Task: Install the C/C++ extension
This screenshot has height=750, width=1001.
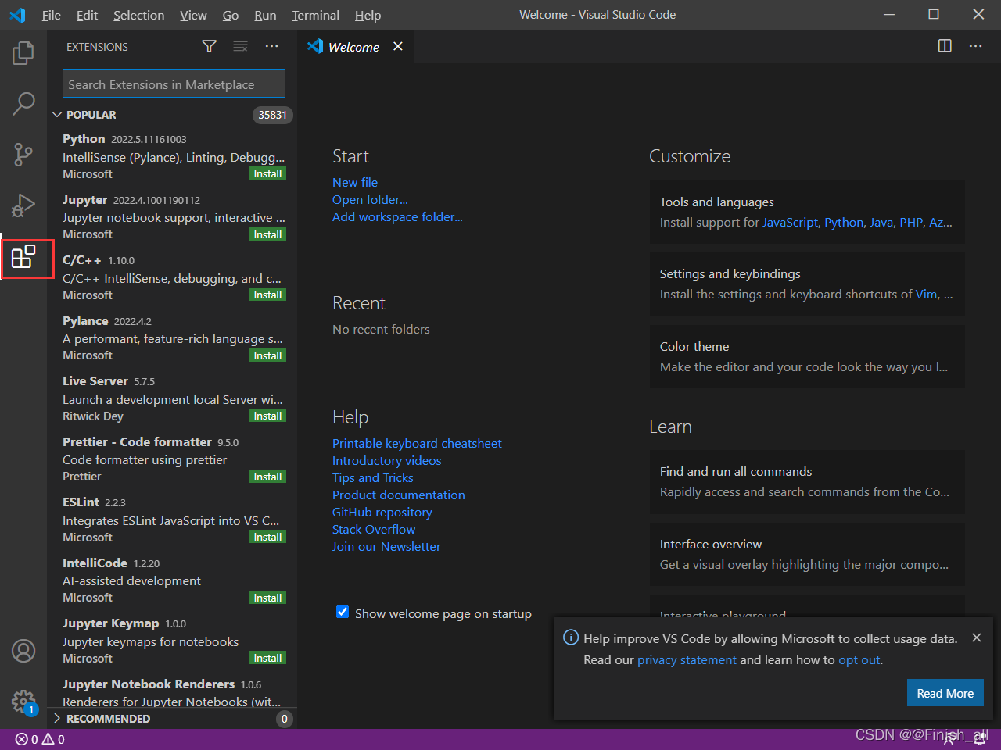Action: (267, 295)
